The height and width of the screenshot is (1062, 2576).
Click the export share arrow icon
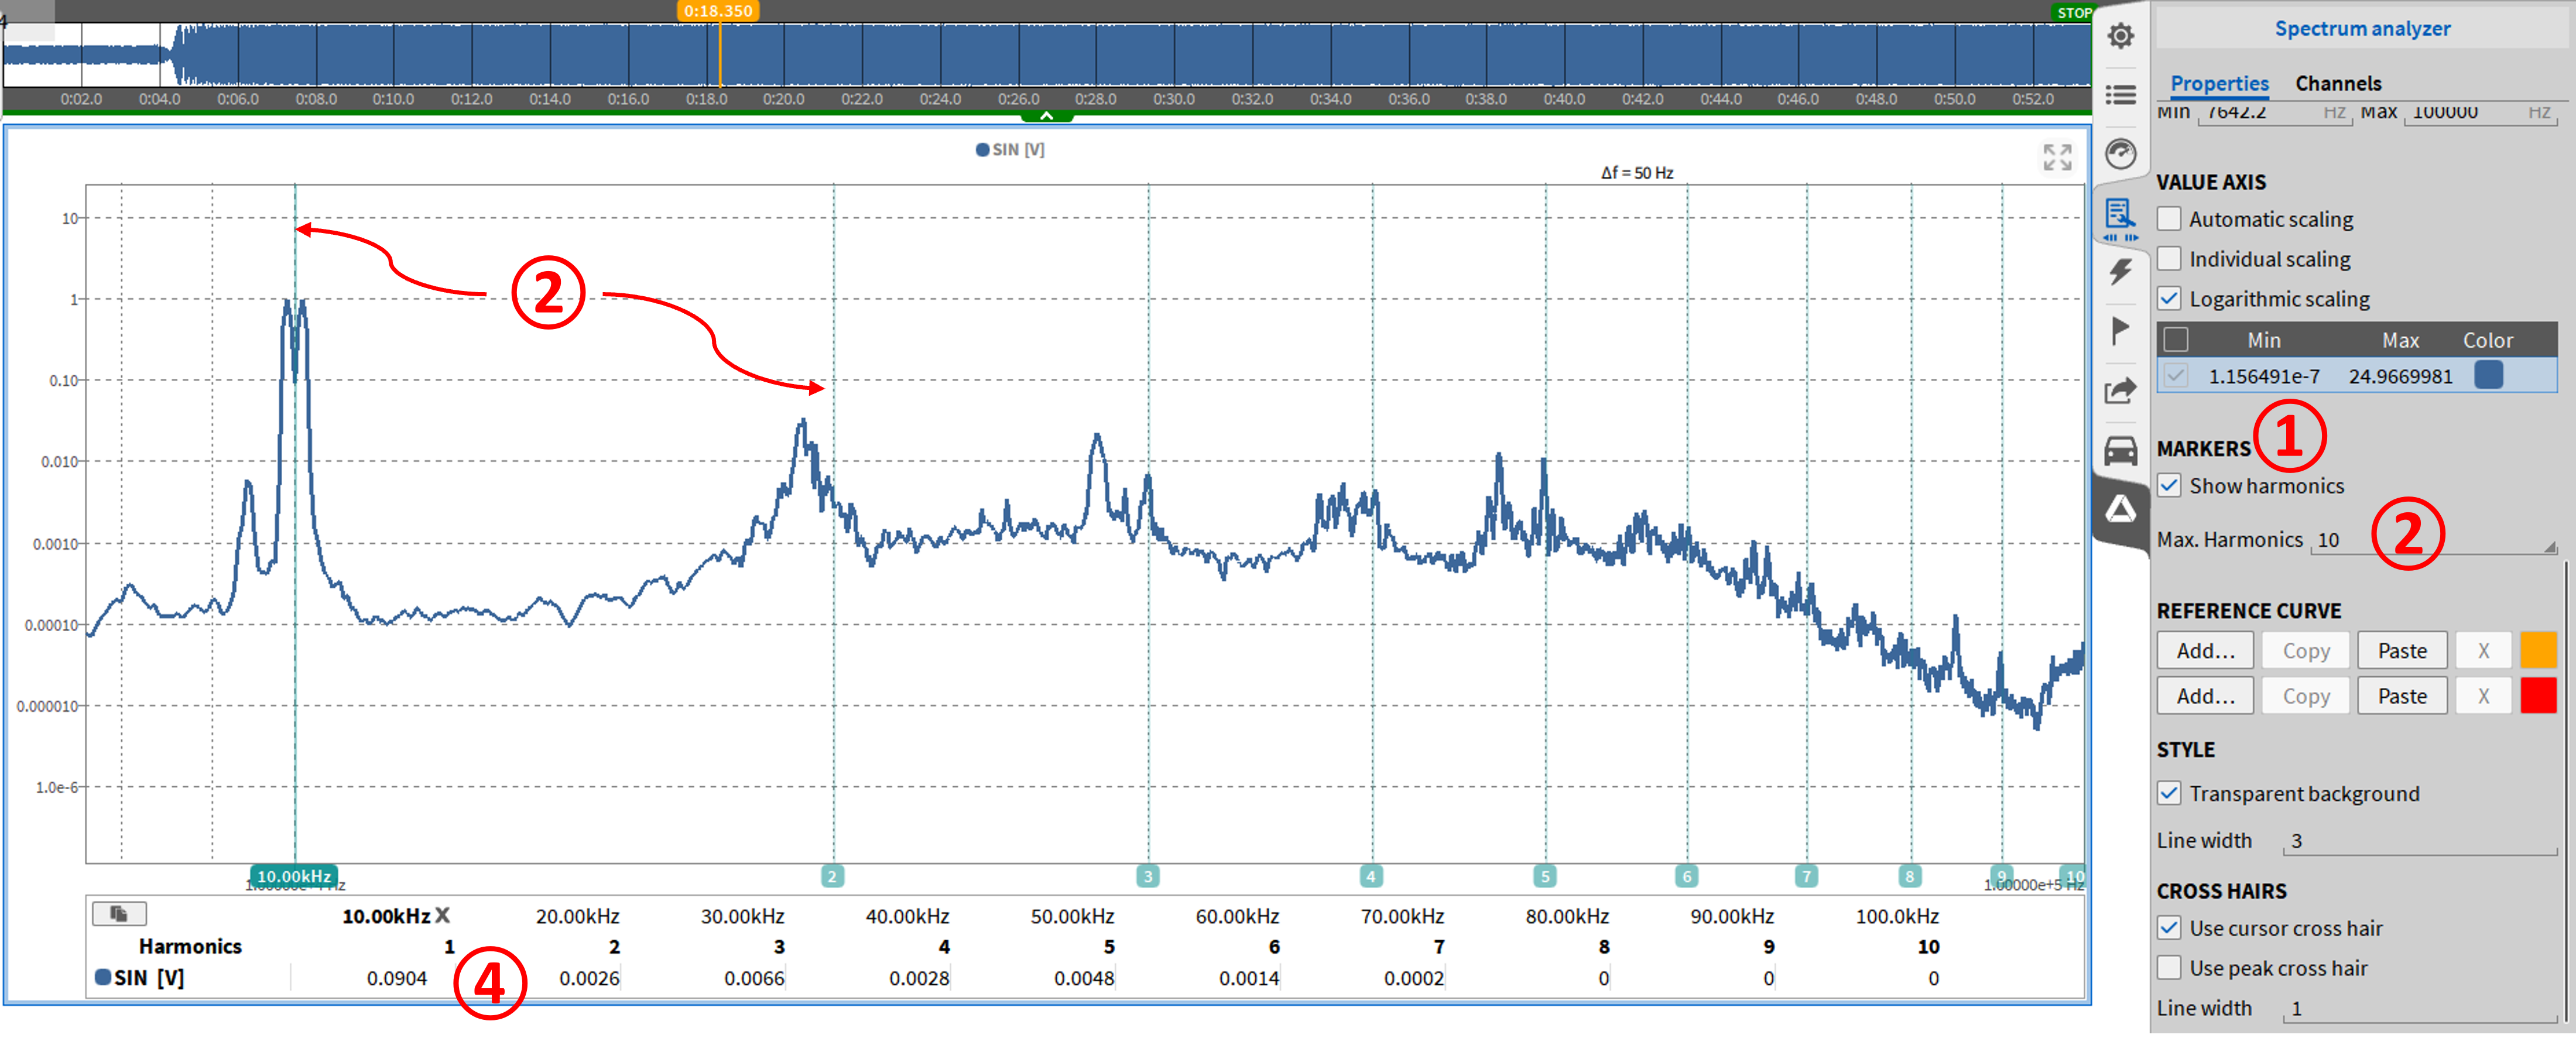[2120, 391]
